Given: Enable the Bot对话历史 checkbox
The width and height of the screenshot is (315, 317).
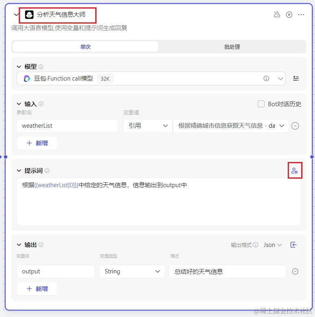Looking at the screenshot, I should coord(261,104).
